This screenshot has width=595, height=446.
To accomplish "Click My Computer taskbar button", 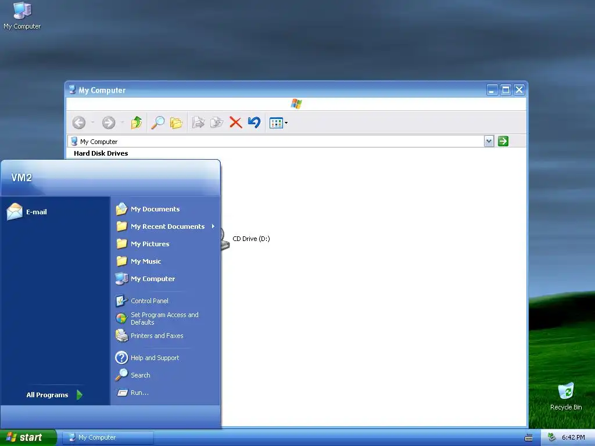I will click(107, 437).
